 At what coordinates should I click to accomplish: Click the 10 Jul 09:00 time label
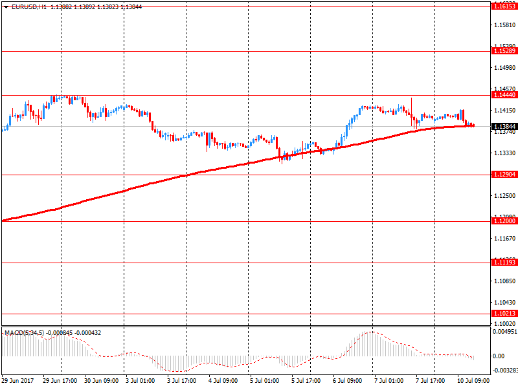(473, 381)
